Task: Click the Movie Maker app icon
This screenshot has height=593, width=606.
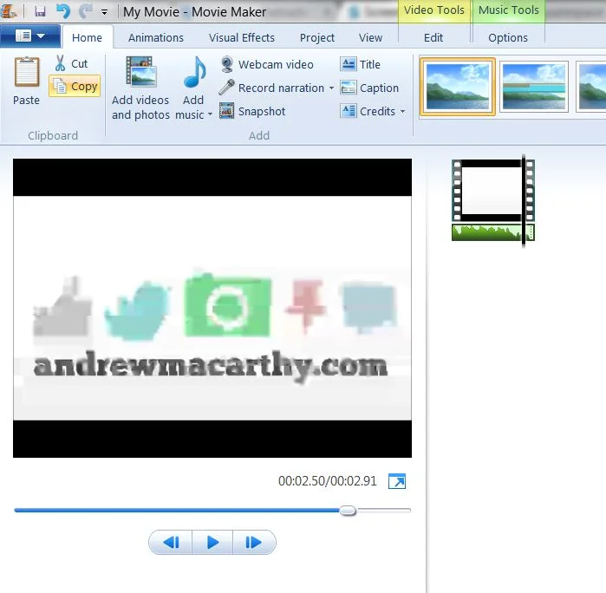Action: click(9, 10)
